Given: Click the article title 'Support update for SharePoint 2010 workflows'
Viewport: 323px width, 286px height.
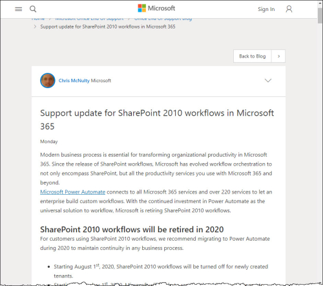Looking at the screenshot, I should click(x=157, y=120).
